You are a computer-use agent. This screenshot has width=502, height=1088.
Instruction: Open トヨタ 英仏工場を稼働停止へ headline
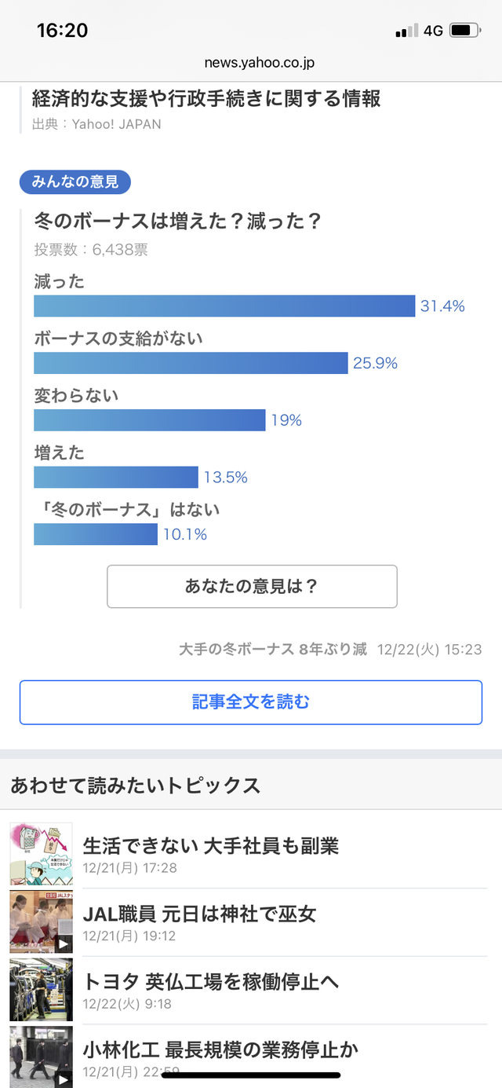point(211,981)
